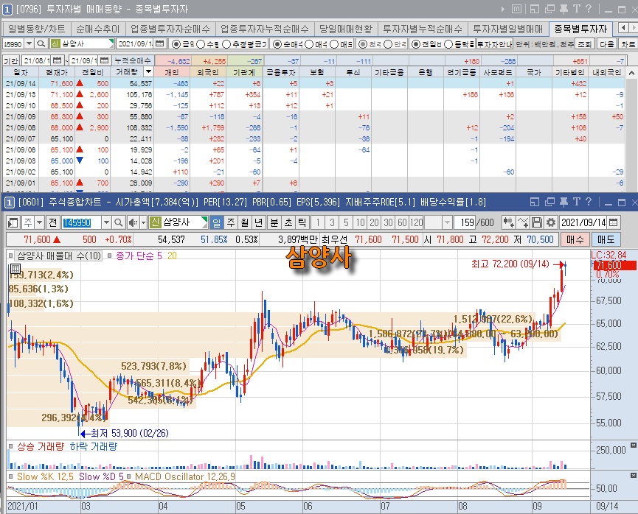Select the 매수 radio button in investor filter
The height and width of the screenshot is (514, 638).
[309, 44]
